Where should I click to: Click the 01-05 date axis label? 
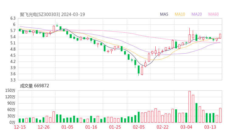pyautogui.click(x=67, y=127)
